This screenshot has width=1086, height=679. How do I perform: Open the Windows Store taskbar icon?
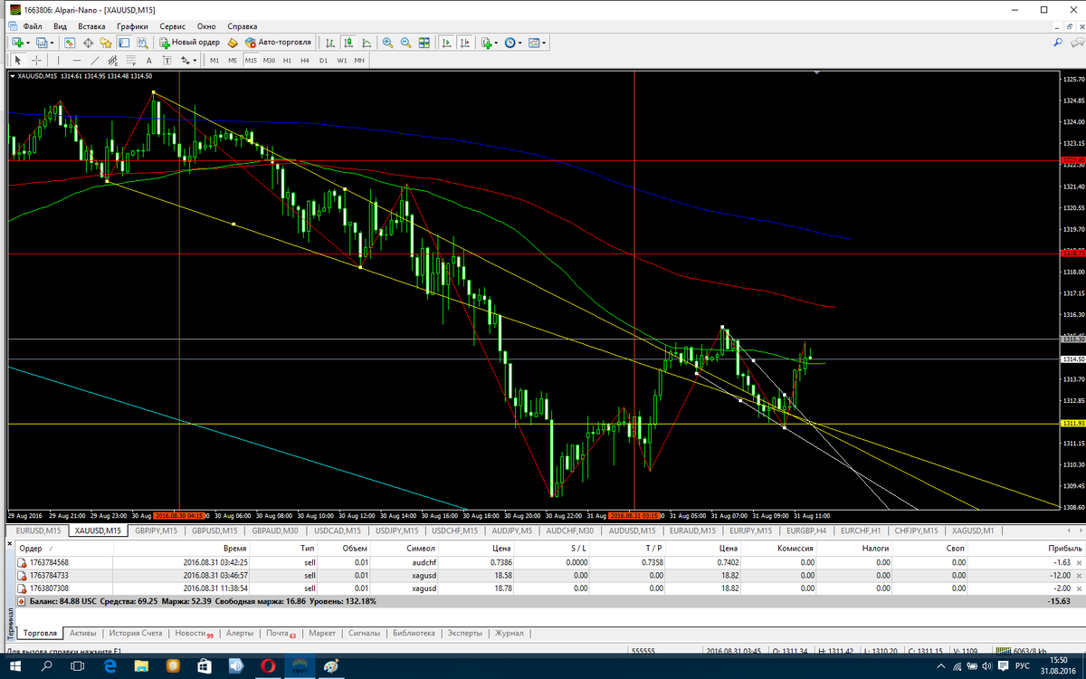coord(205,666)
